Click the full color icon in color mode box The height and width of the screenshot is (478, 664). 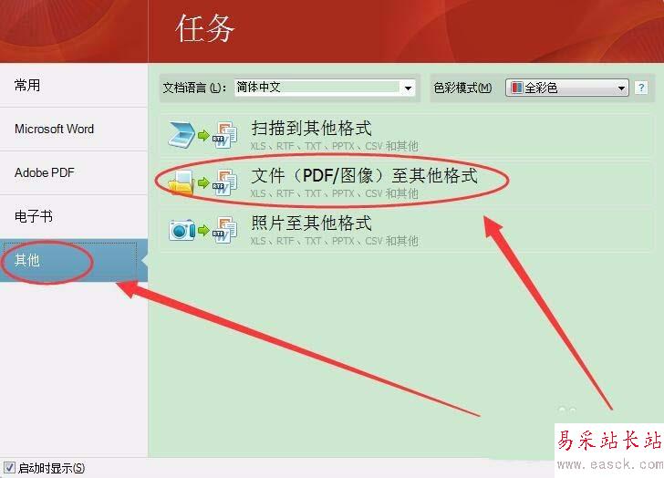516,88
